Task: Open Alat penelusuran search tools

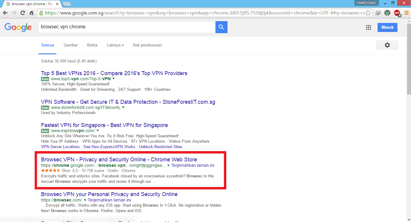Action: click(147, 45)
